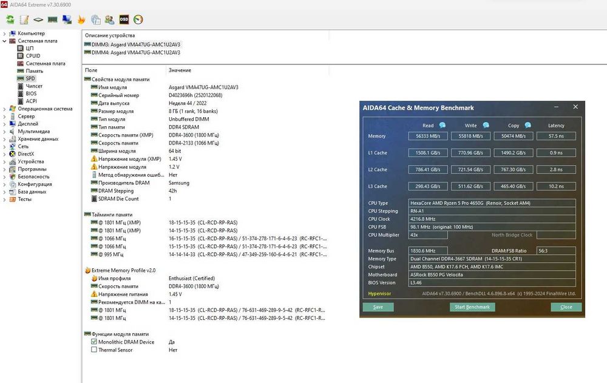Select SPD tree item
607x383 pixels.
point(30,79)
